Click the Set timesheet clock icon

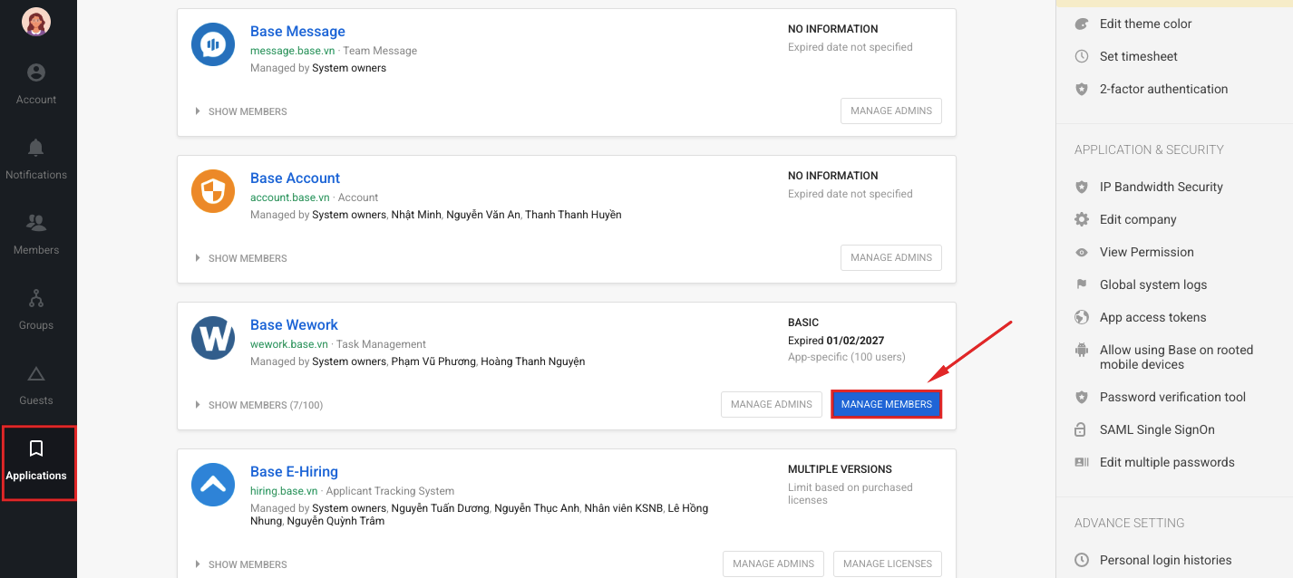coord(1081,56)
